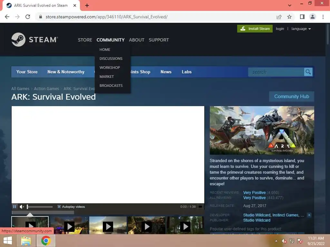
Task: Open a new browser tab
Action: (87, 5)
